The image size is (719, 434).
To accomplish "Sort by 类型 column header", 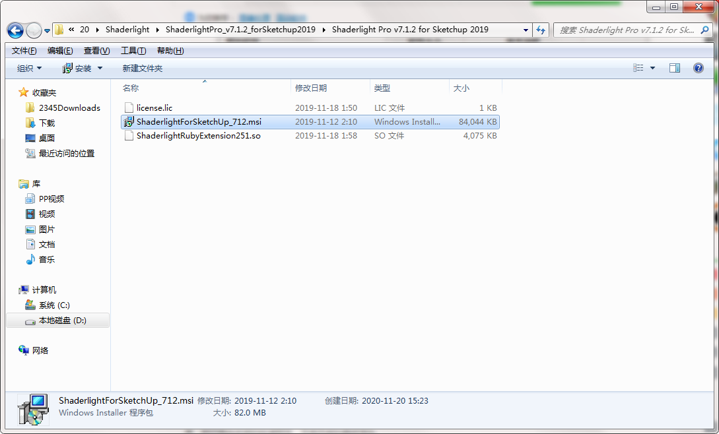I will click(409, 88).
